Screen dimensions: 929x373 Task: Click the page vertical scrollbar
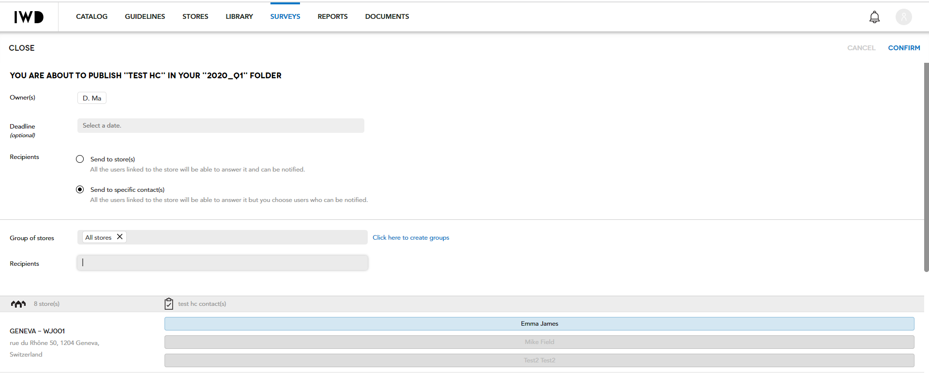[x=926, y=167]
